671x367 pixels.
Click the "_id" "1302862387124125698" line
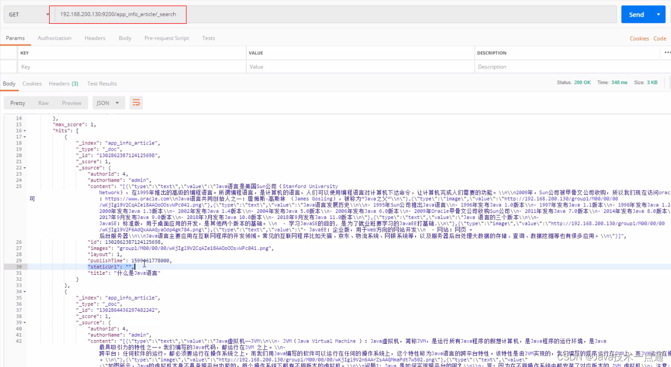click(x=118, y=155)
